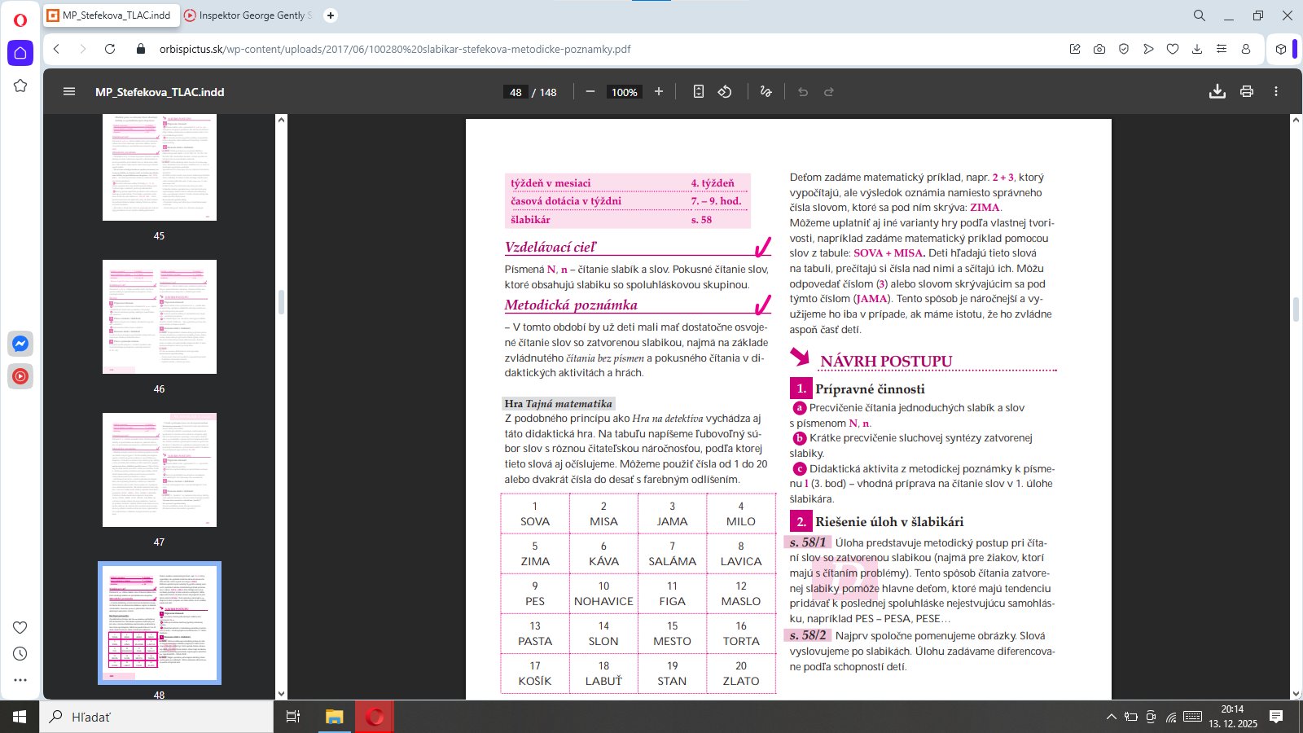Download the PDF file
Viewport: 1303px width, 733px height.
pos(1217,92)
